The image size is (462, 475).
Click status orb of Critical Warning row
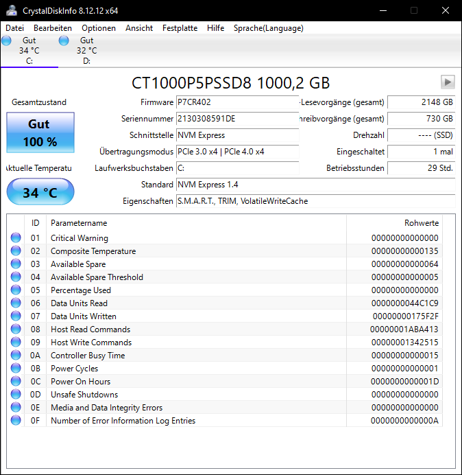[x=16, y=237]
